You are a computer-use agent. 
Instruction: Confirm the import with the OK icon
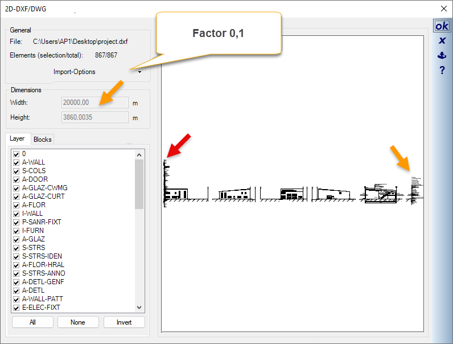coord(442,26)
